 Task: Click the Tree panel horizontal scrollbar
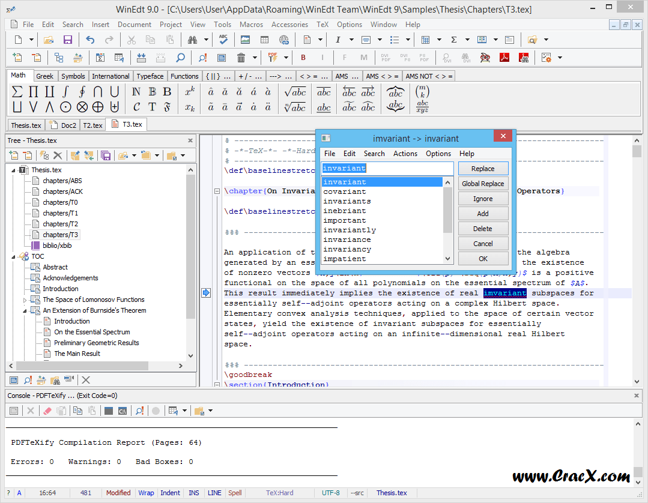[x=95, y=366]
